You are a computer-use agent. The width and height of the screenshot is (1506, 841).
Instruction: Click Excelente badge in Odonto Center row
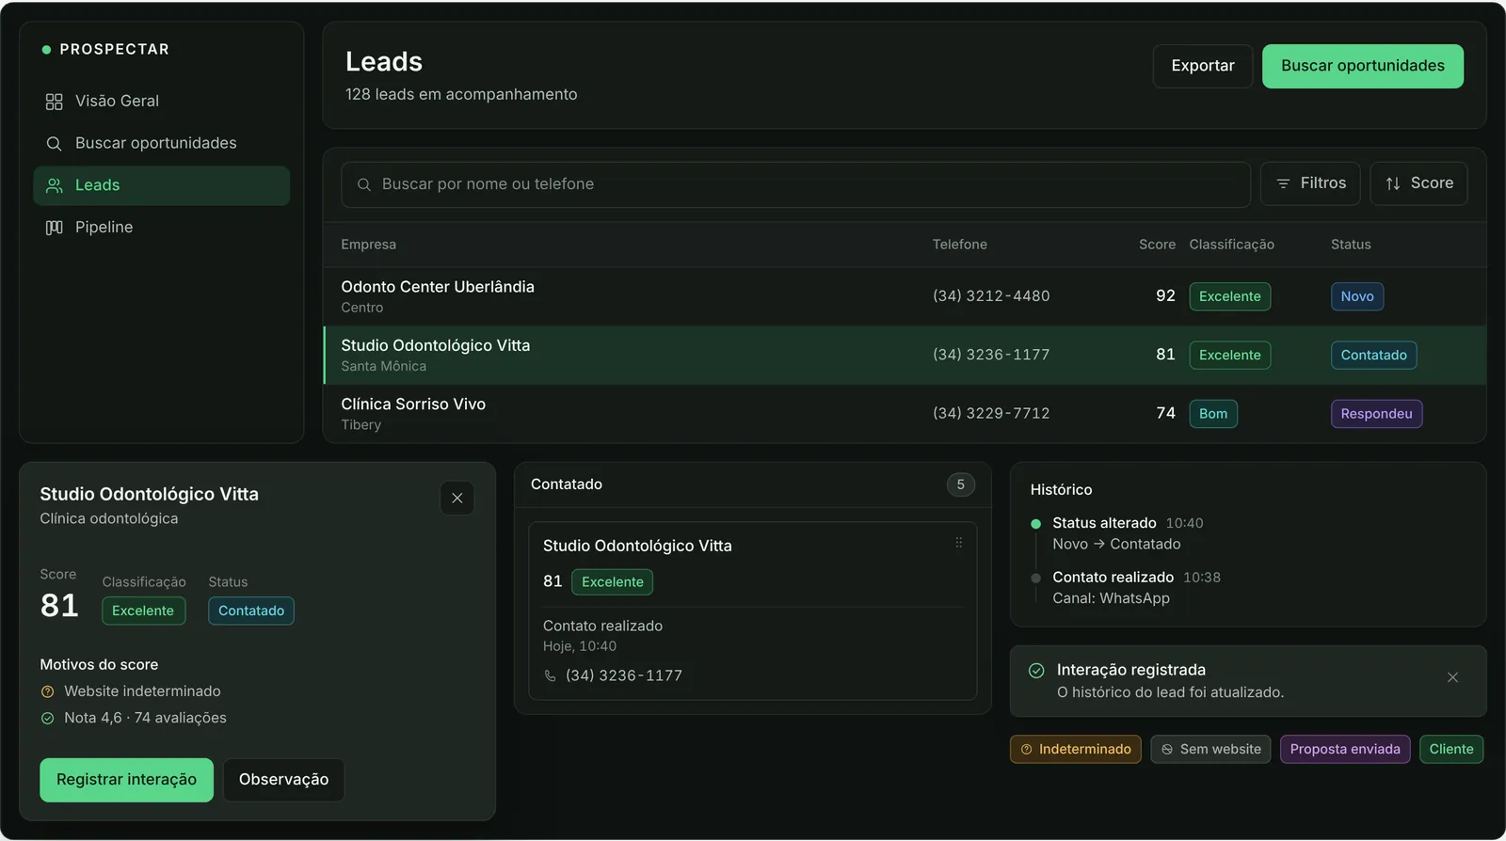tap(1229, 296)
